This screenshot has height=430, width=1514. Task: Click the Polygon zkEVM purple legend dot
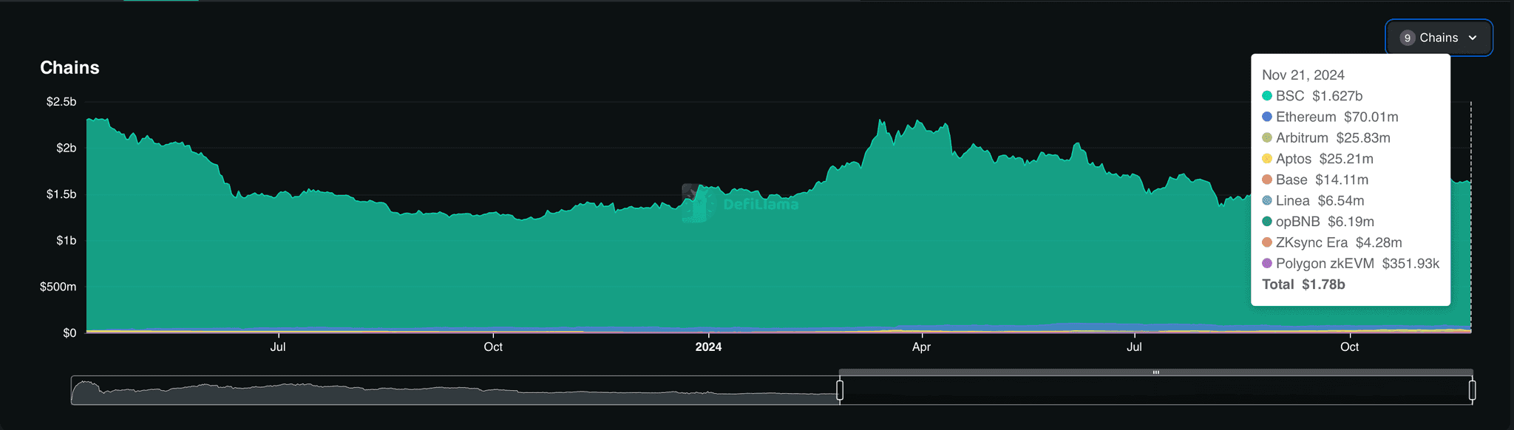pos(1267,264)
